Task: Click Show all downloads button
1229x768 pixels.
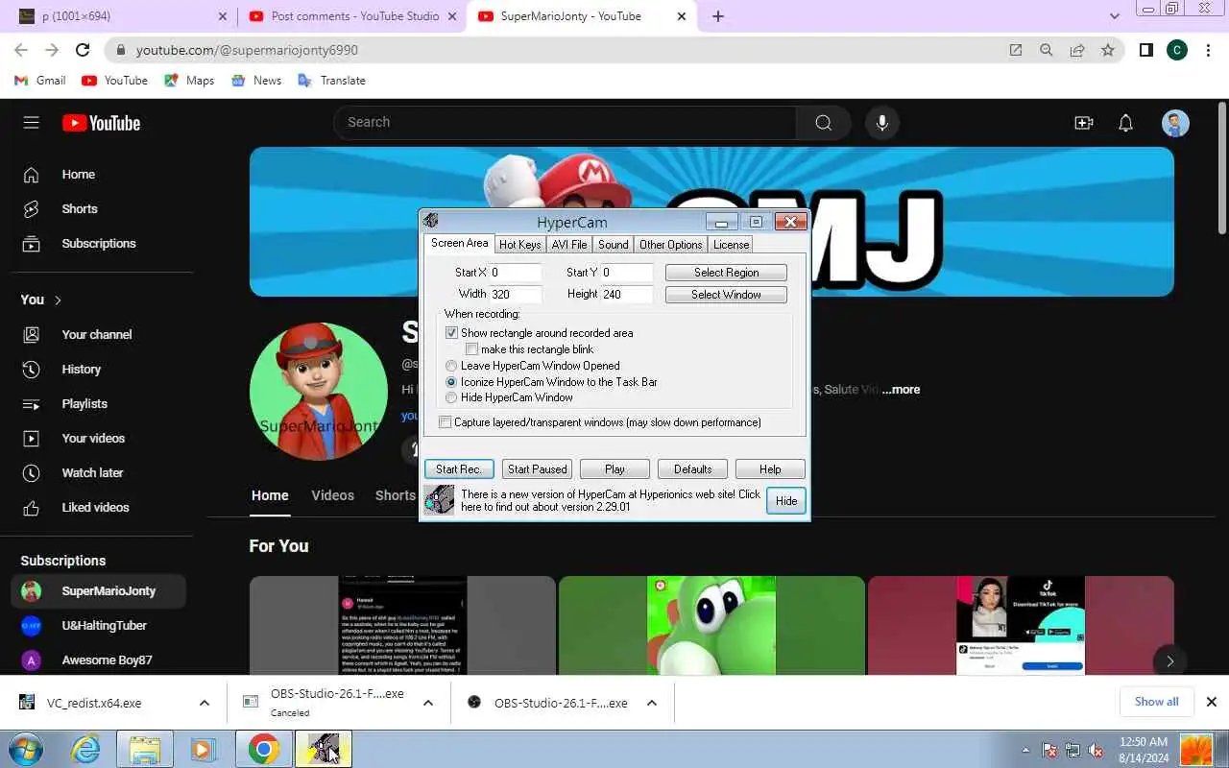Action: 1157,702
